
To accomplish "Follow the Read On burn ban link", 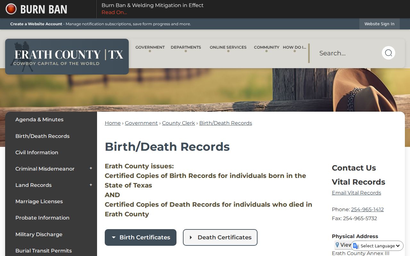I will tap(114, 12).
